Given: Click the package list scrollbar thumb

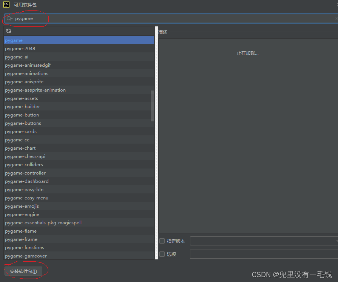Looking at the screenshot, I should (x=152, y=106).
